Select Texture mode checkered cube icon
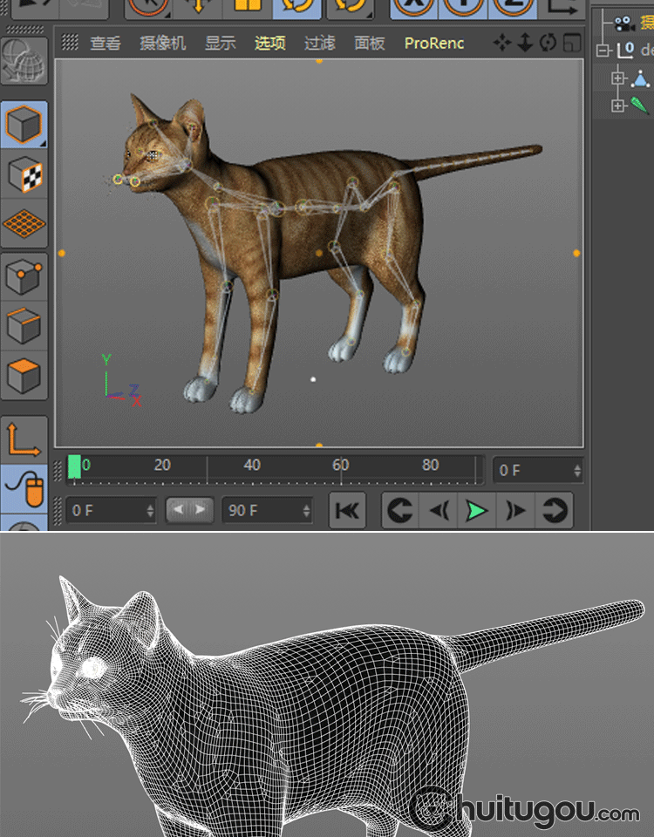654x837 pixels. tap(24, 175)
